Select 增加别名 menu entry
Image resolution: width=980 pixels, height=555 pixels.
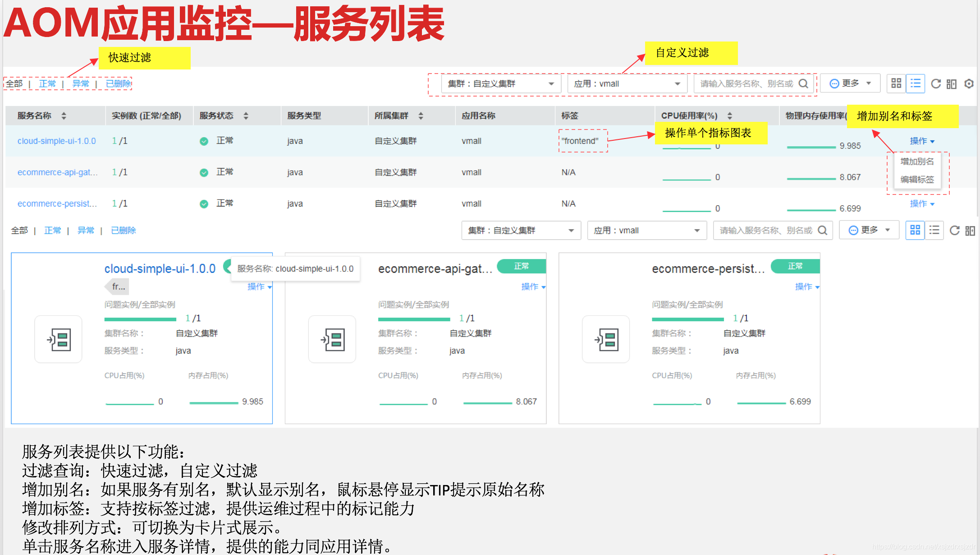click(x=917, y=162)
